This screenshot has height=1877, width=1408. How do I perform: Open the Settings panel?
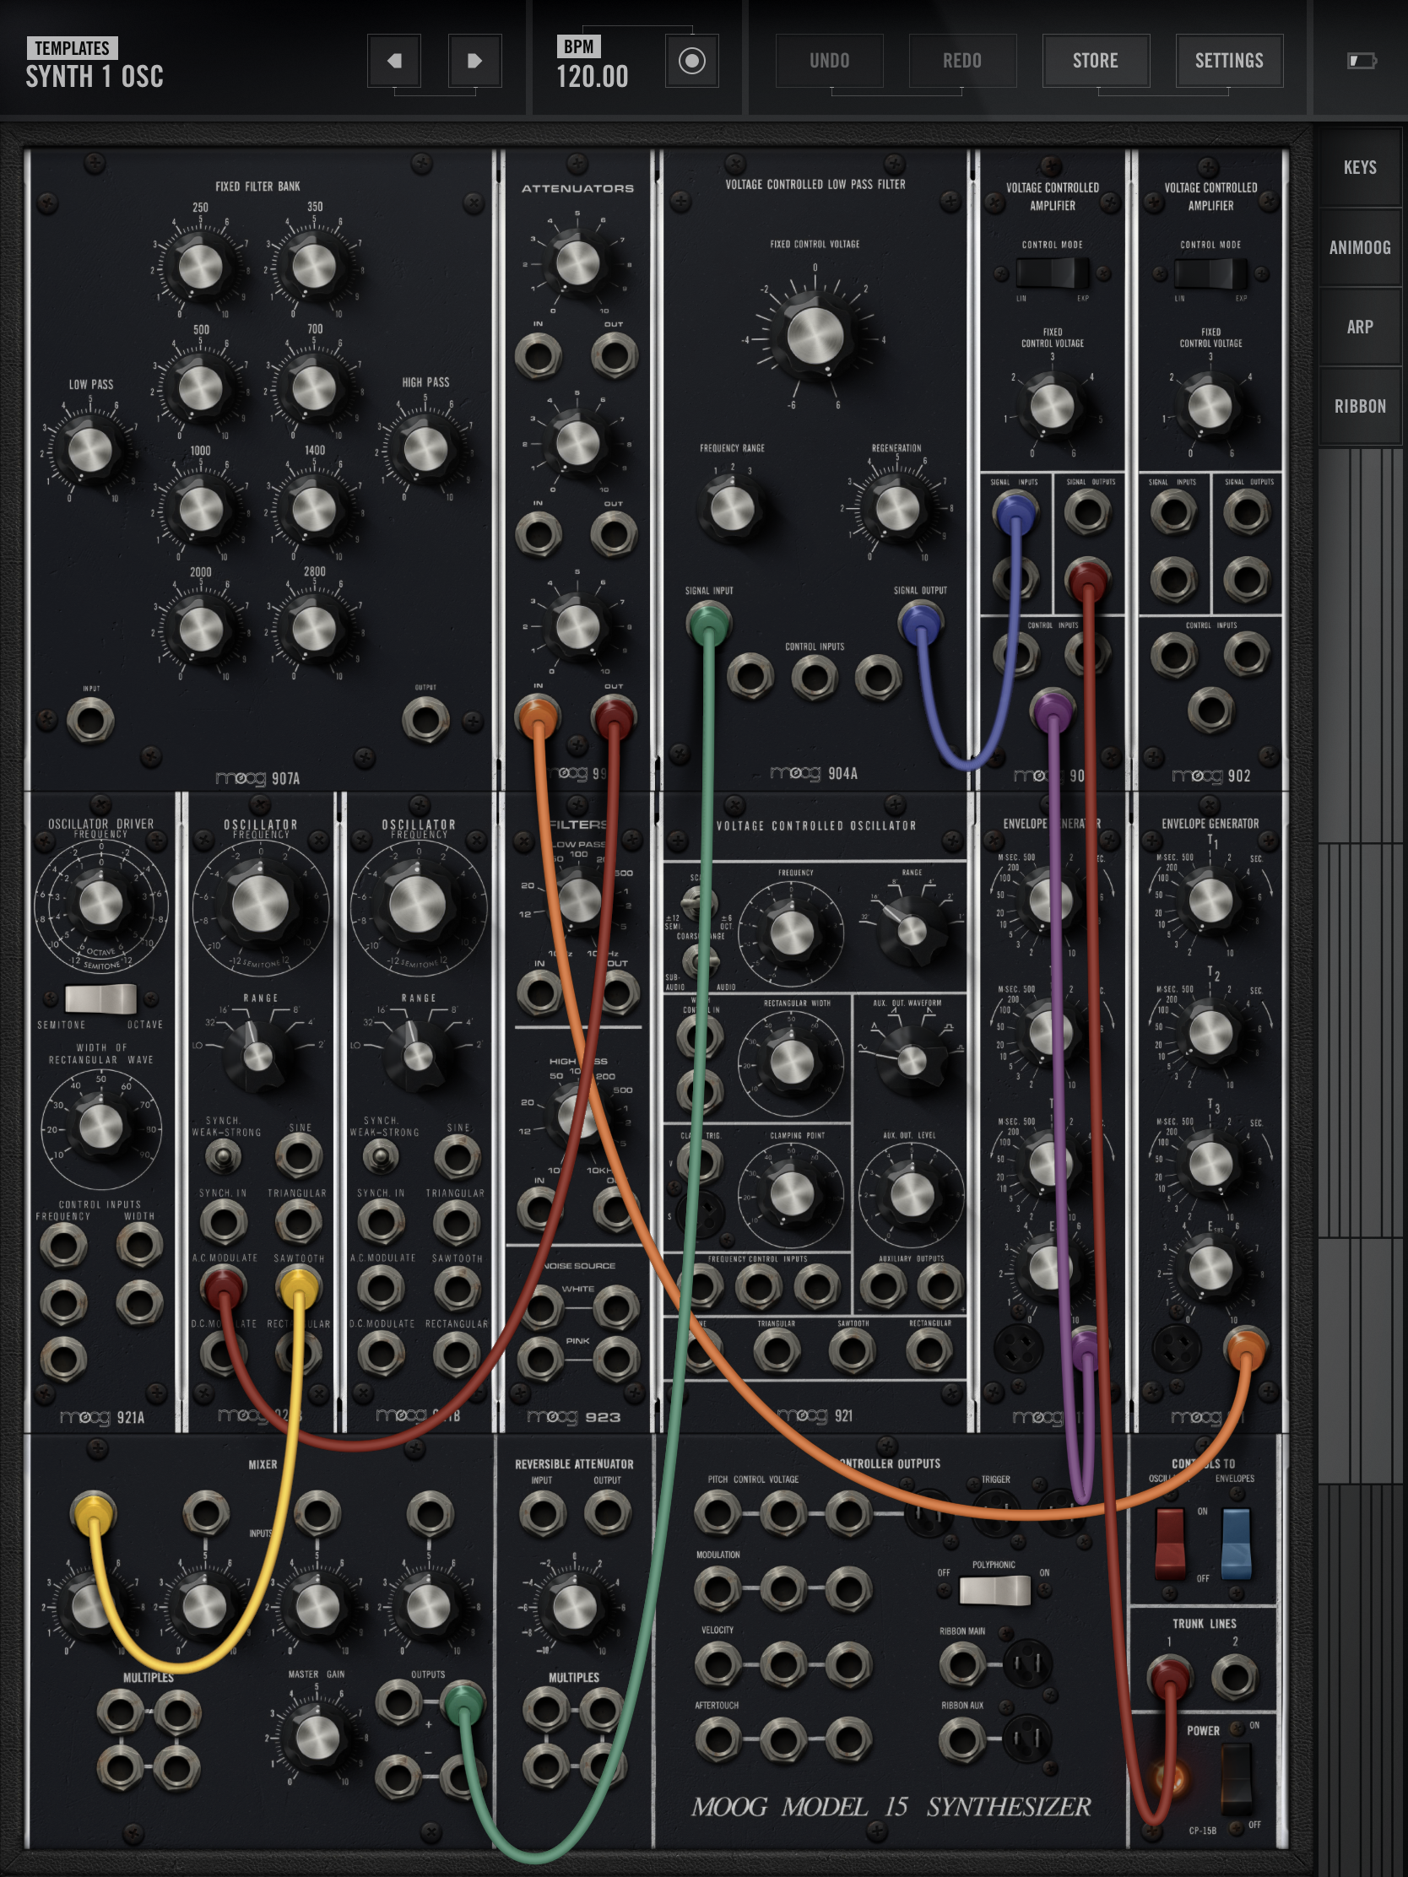[x=1229, y=60]
